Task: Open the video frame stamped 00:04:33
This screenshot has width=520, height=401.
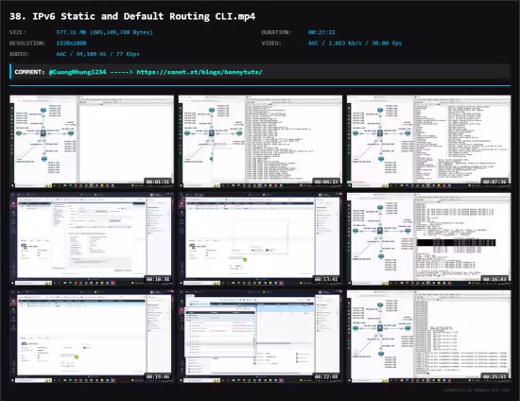Action: click(x=260, y=141)
